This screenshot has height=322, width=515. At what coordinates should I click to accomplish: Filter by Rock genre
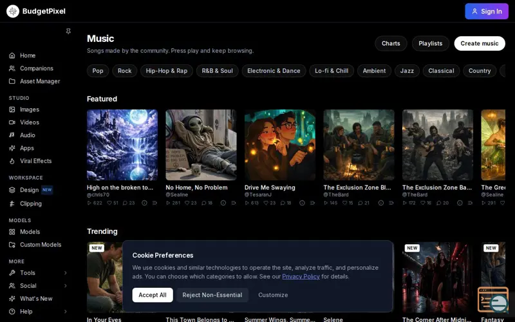(124, 71)
